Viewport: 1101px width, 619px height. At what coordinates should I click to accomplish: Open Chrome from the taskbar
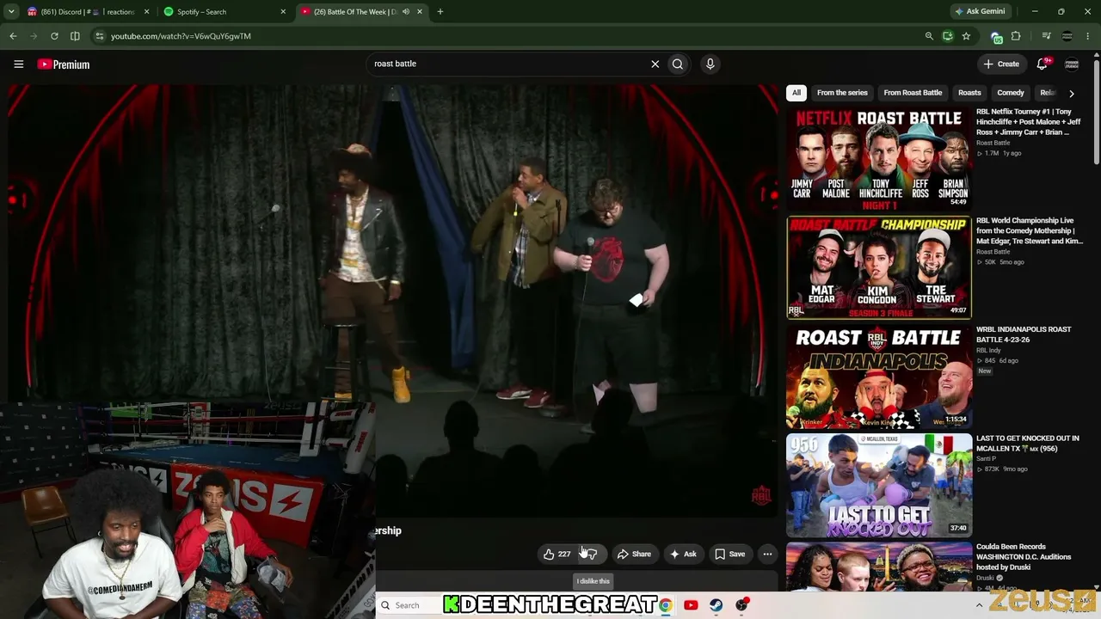click(x=665, y=605)
